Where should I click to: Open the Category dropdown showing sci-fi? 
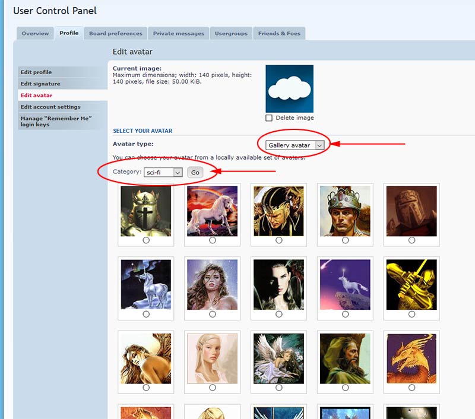(x=163, y=172)
